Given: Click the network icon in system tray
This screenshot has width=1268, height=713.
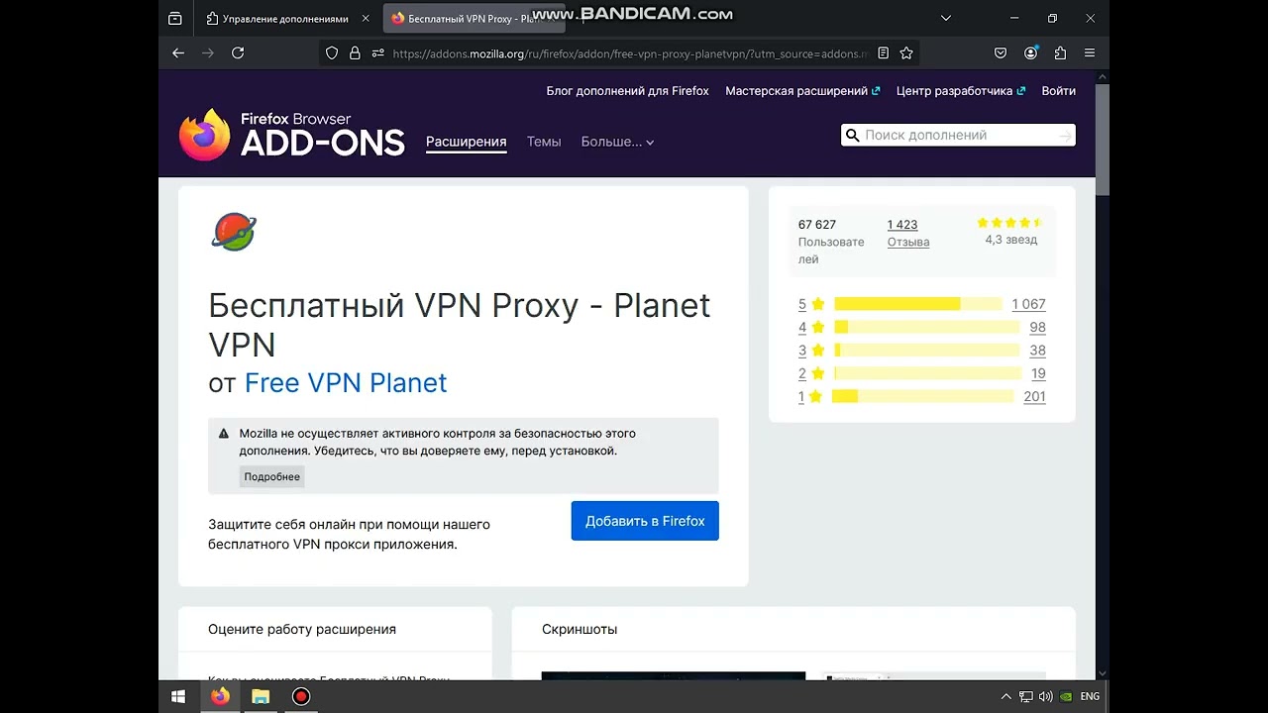Looking at the screenshot, I should point(1026,697).
